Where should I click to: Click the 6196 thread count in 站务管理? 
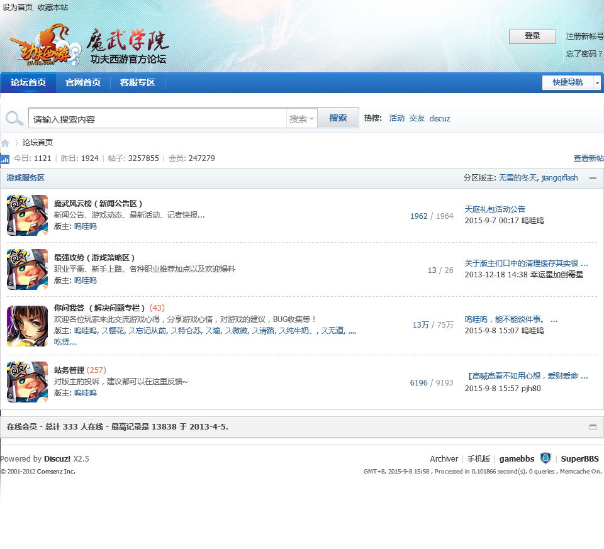pos(419,383)
